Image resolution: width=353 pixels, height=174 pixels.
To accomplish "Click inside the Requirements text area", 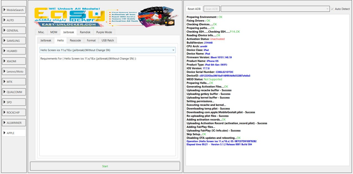I will 108,106.
